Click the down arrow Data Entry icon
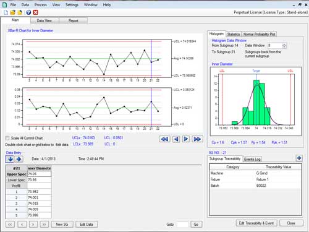Viewport: 309px width, 232px height. (x=10, y=159)
